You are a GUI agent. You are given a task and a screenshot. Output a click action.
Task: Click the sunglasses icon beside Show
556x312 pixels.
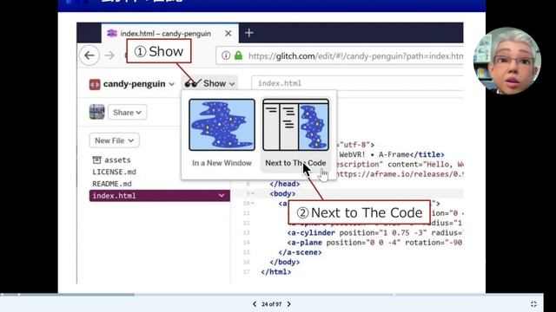click(x=193, y=83)
